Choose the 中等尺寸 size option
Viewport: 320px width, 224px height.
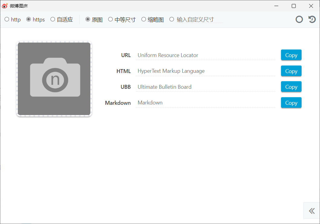pos(111,19)
